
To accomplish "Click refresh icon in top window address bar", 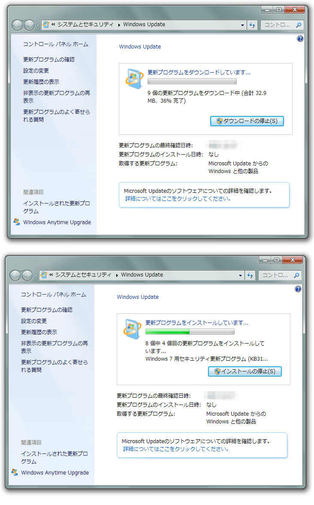I will tap(252, 25).
